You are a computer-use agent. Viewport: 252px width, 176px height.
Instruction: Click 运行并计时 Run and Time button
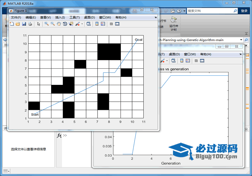[x=173, y=24]
